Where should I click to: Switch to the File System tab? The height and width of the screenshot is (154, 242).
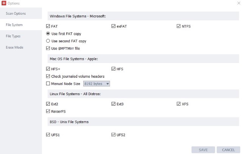click(14, 25)
